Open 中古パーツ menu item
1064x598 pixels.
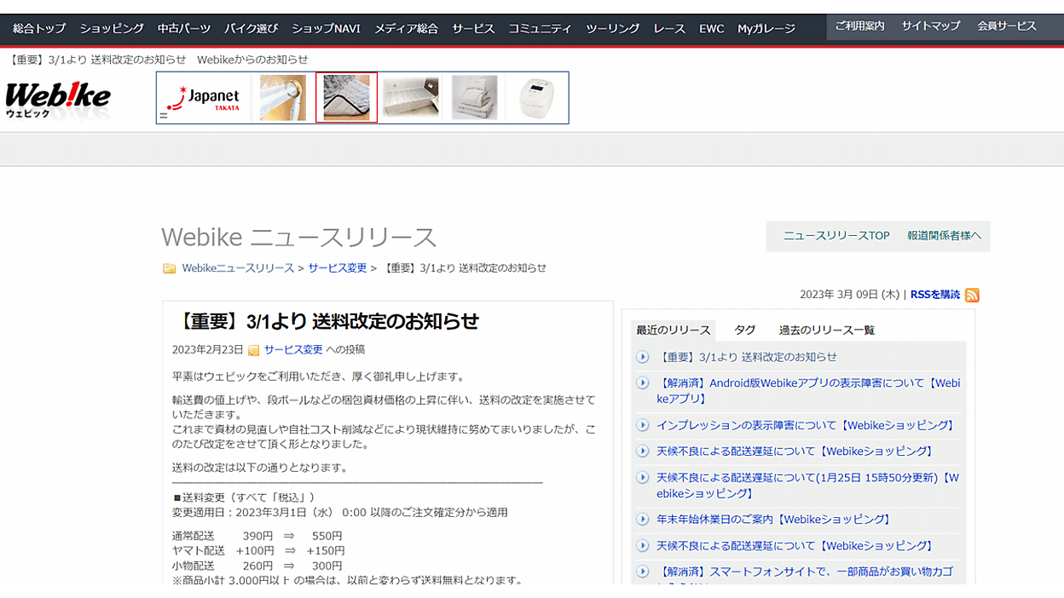pyautogui.click(x=184, y=28)
